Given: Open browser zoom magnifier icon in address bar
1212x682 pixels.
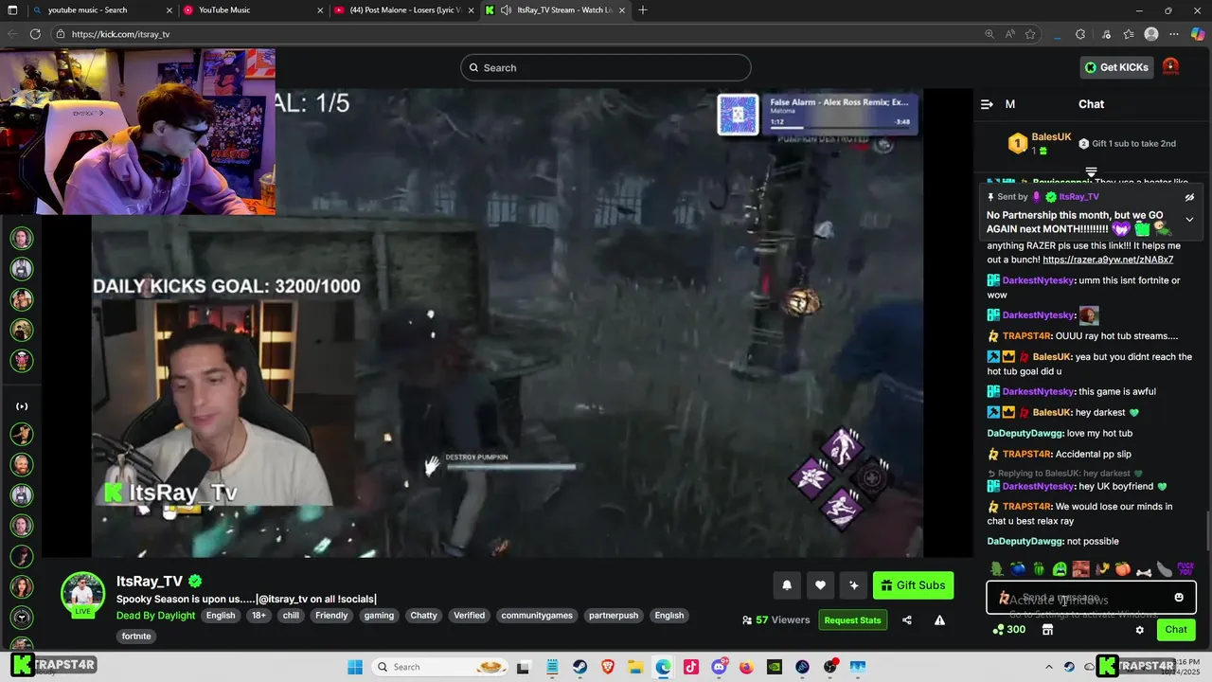Looking at the screenshot, I should [x=989, y=34].
